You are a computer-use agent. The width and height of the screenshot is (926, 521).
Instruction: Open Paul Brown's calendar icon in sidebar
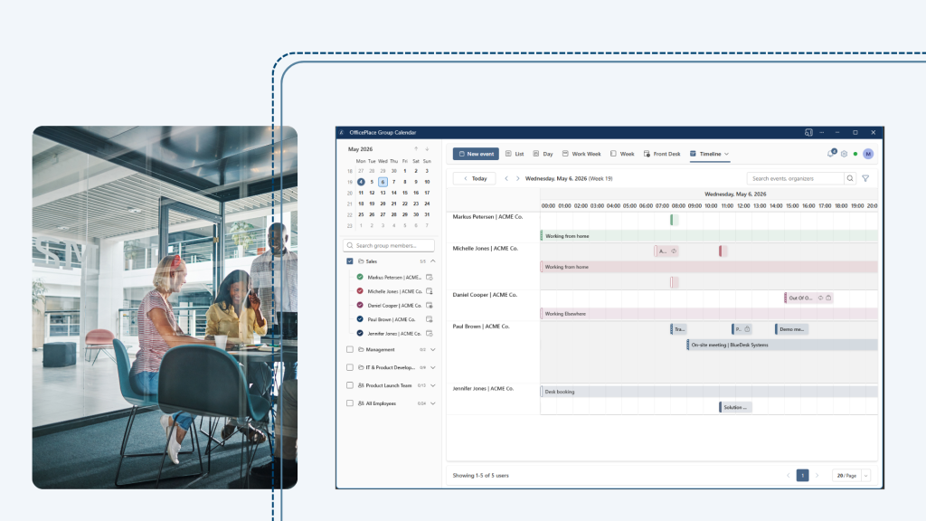coord(430,319)
